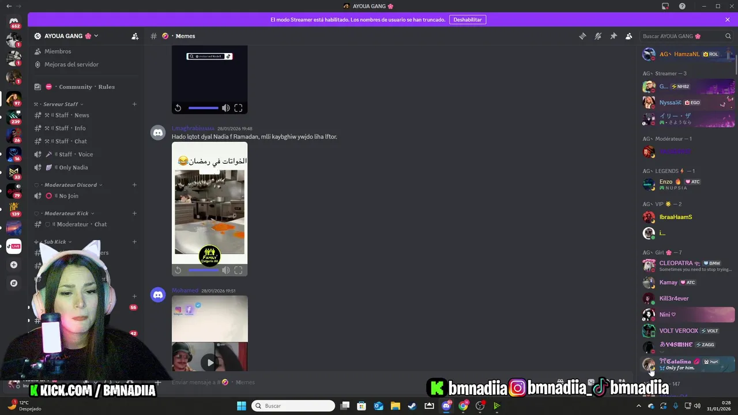Open Steam from taskbar
Image resolution: width=738 pixels, height=415 pixels.
412,406
